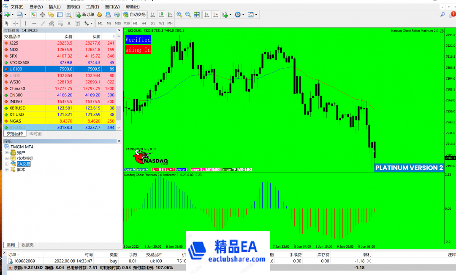Select the text 'A' drawing tool
This screenshot has height=275, width=456.
pyautogui.click(x=69, y=23)
